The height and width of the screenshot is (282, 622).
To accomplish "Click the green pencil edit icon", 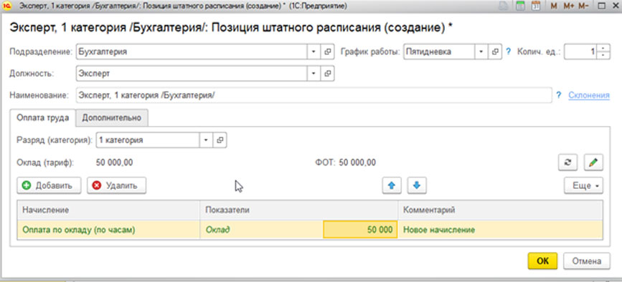I will tap(593, 162).
